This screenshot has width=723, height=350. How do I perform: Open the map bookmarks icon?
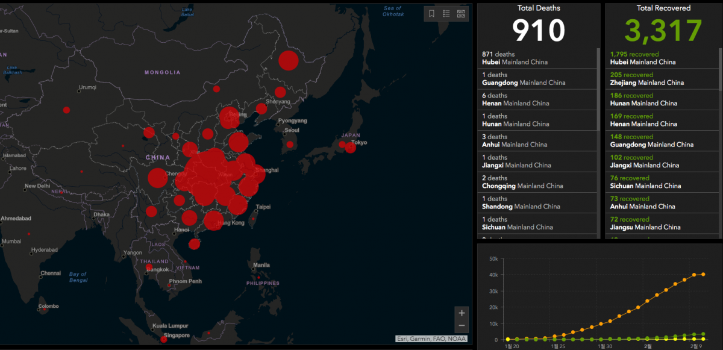[x=431, y=13]
